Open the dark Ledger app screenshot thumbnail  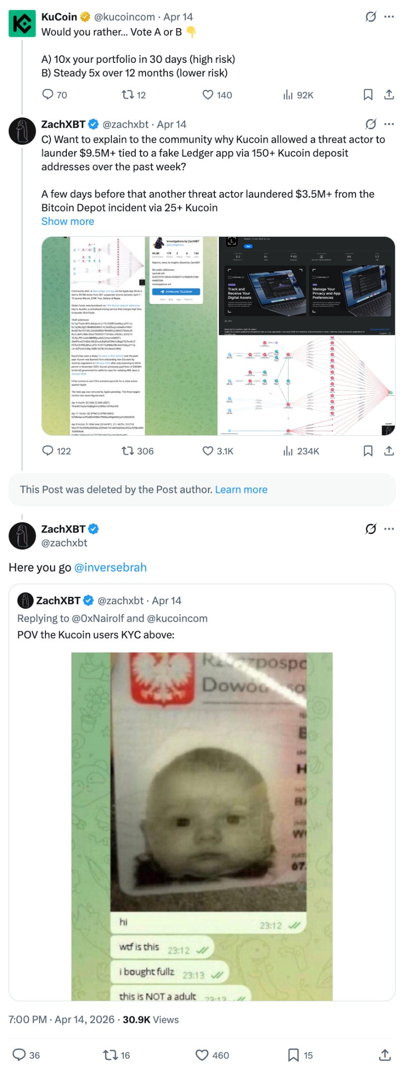(307, 286)
